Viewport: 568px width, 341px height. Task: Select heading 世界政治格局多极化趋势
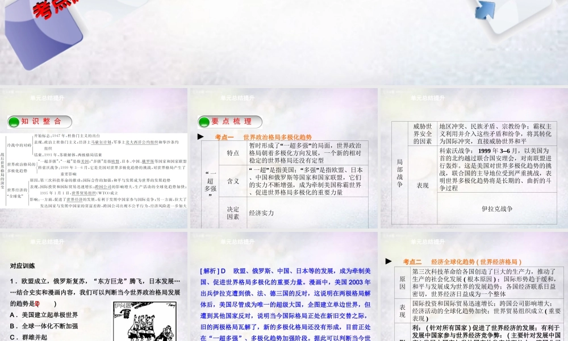point(278,137)
